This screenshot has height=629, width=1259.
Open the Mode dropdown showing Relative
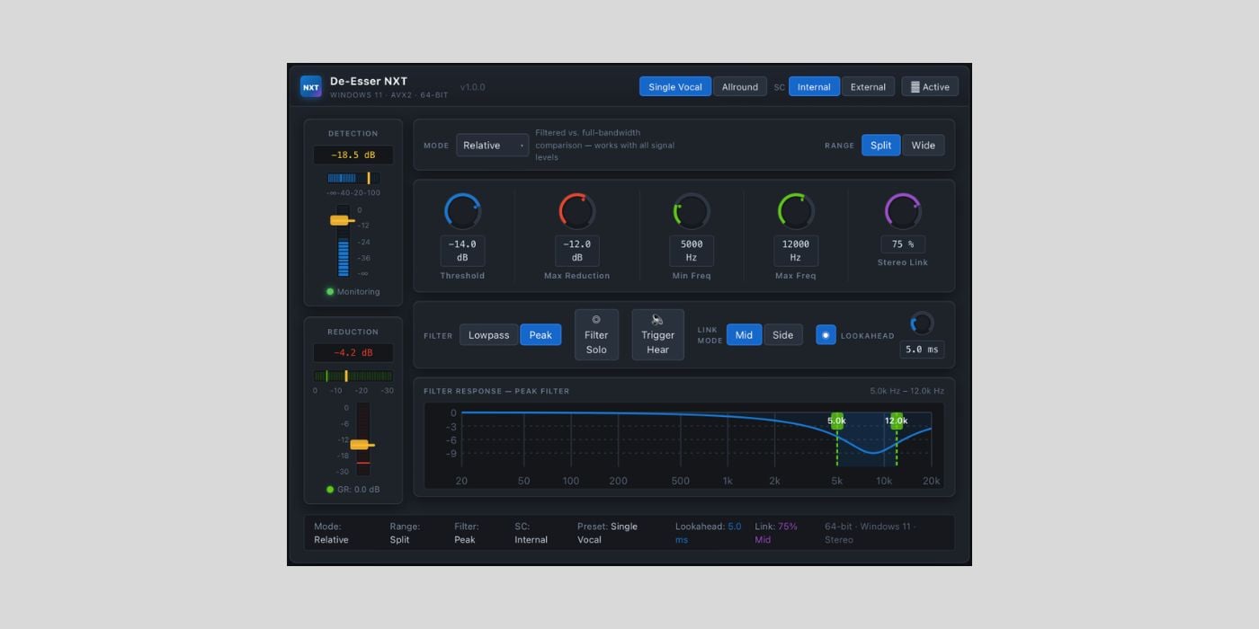(492, 145)
